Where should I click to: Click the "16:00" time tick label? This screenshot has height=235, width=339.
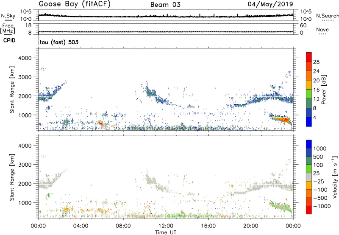coord(208,226)
